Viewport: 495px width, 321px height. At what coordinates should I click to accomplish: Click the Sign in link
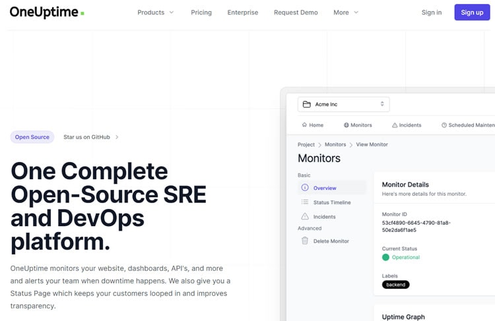pyautogui.click(x=432, y=13)
